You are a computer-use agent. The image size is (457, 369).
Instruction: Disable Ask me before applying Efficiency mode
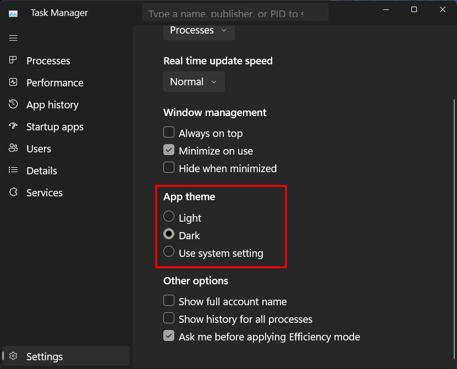click(169, 335)
